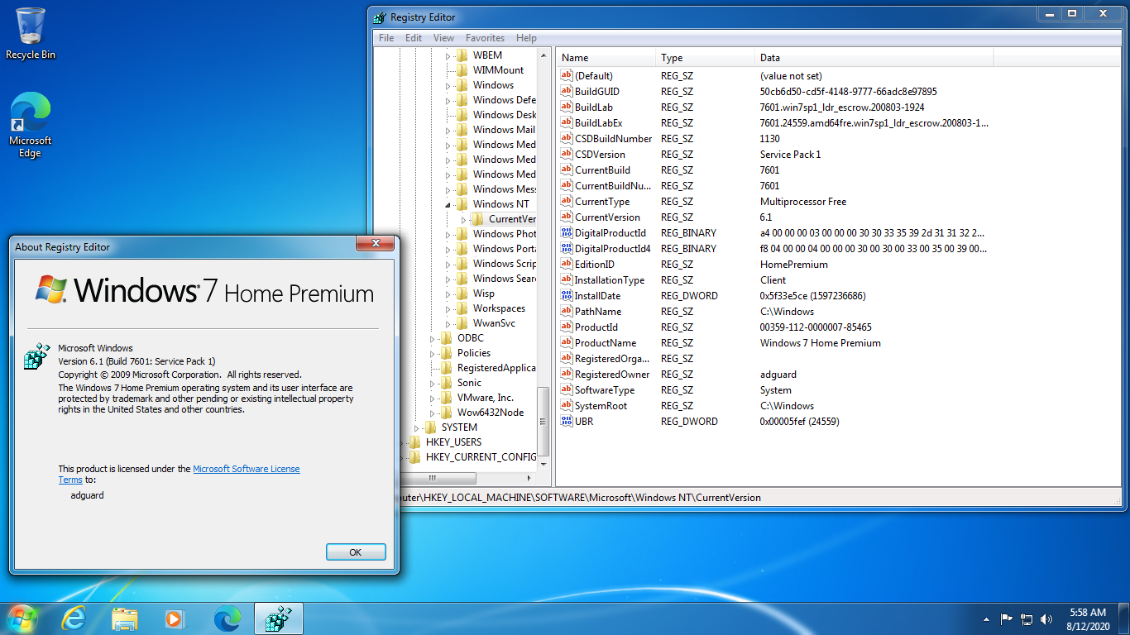Click the Registry Editor title bar icon
Viewport: 1130px width, 635px height.
tap(380, 17)
